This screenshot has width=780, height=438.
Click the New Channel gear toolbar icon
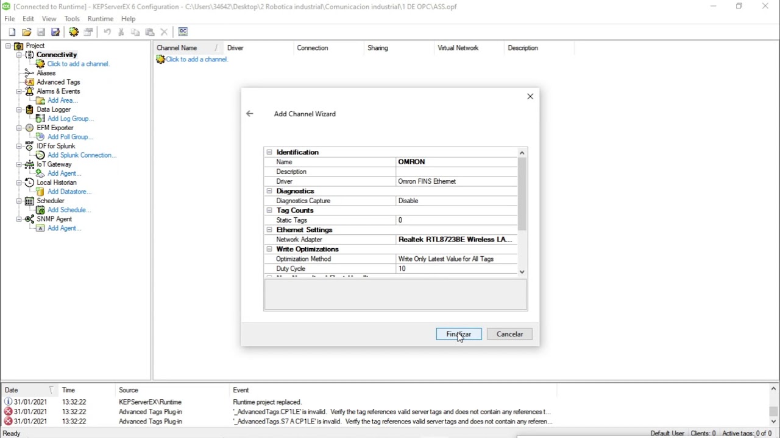(x=74, y=32)
